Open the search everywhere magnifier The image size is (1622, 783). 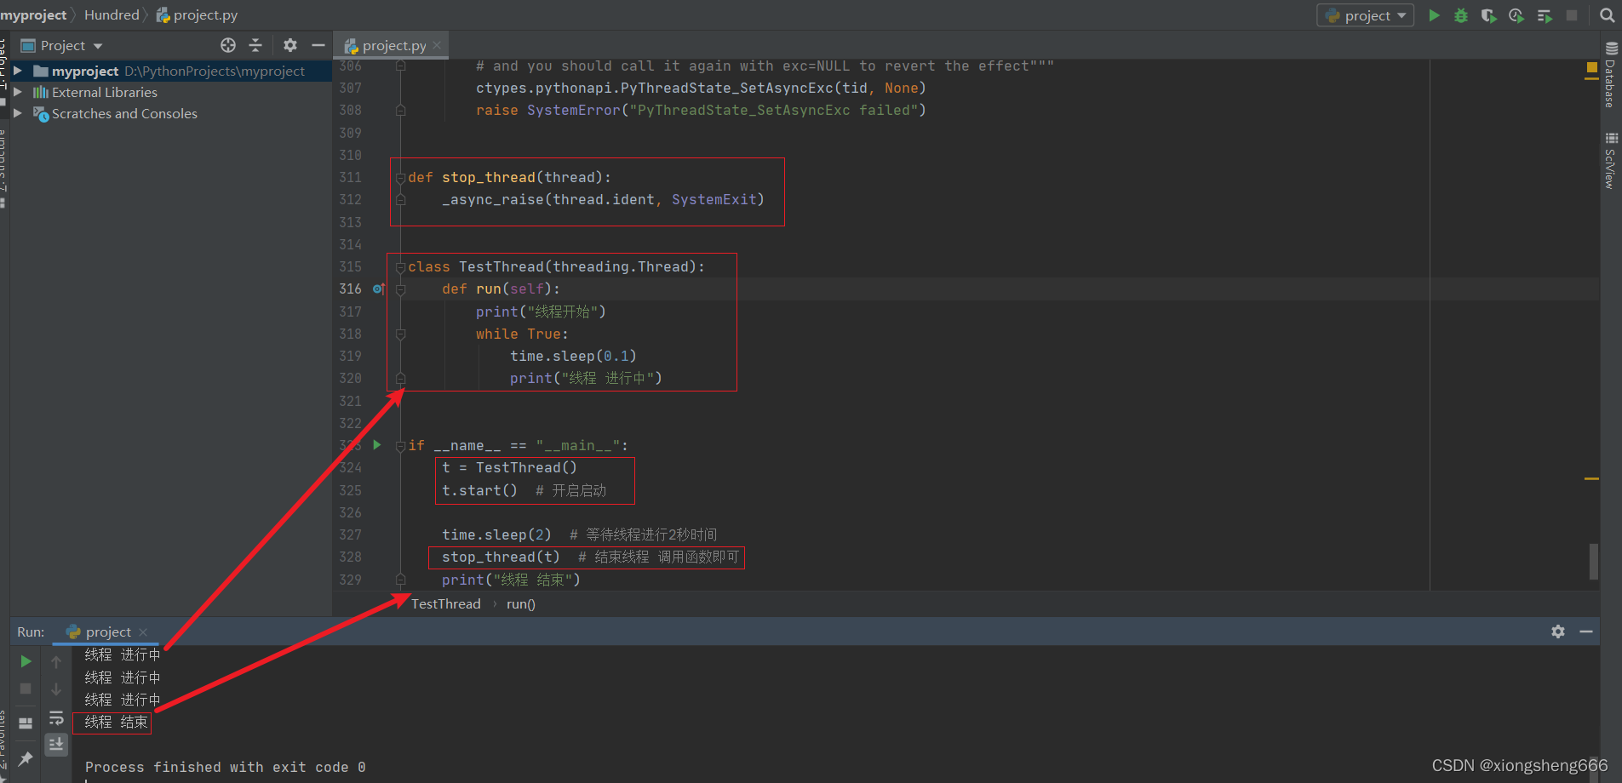pyautogui.click(x=1608, y=15)
